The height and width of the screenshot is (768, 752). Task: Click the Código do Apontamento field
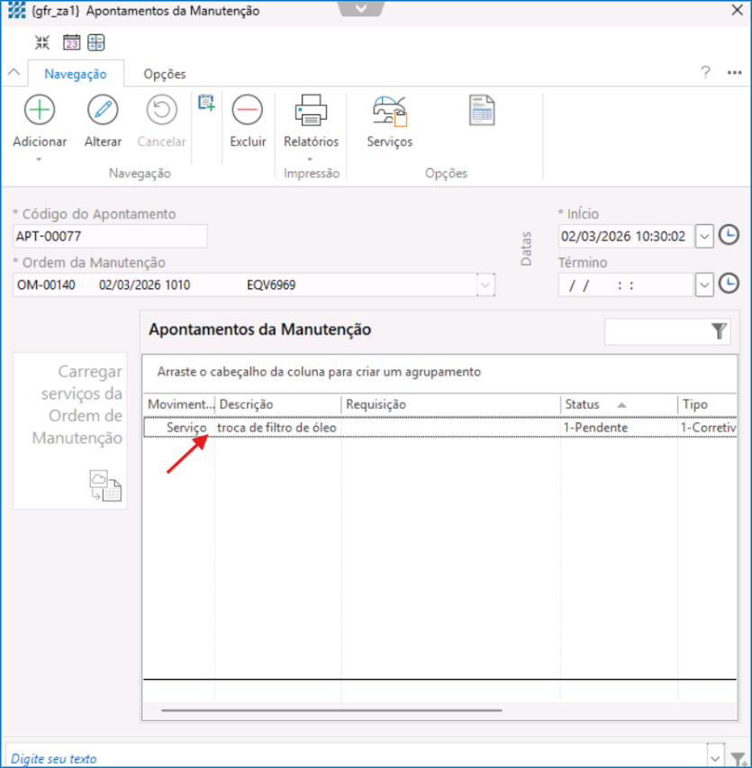point(110,236)
